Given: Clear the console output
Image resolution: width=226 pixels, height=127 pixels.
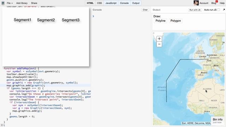Looking at the screenshot, I should pyautogui.click(x=145, y=10).
